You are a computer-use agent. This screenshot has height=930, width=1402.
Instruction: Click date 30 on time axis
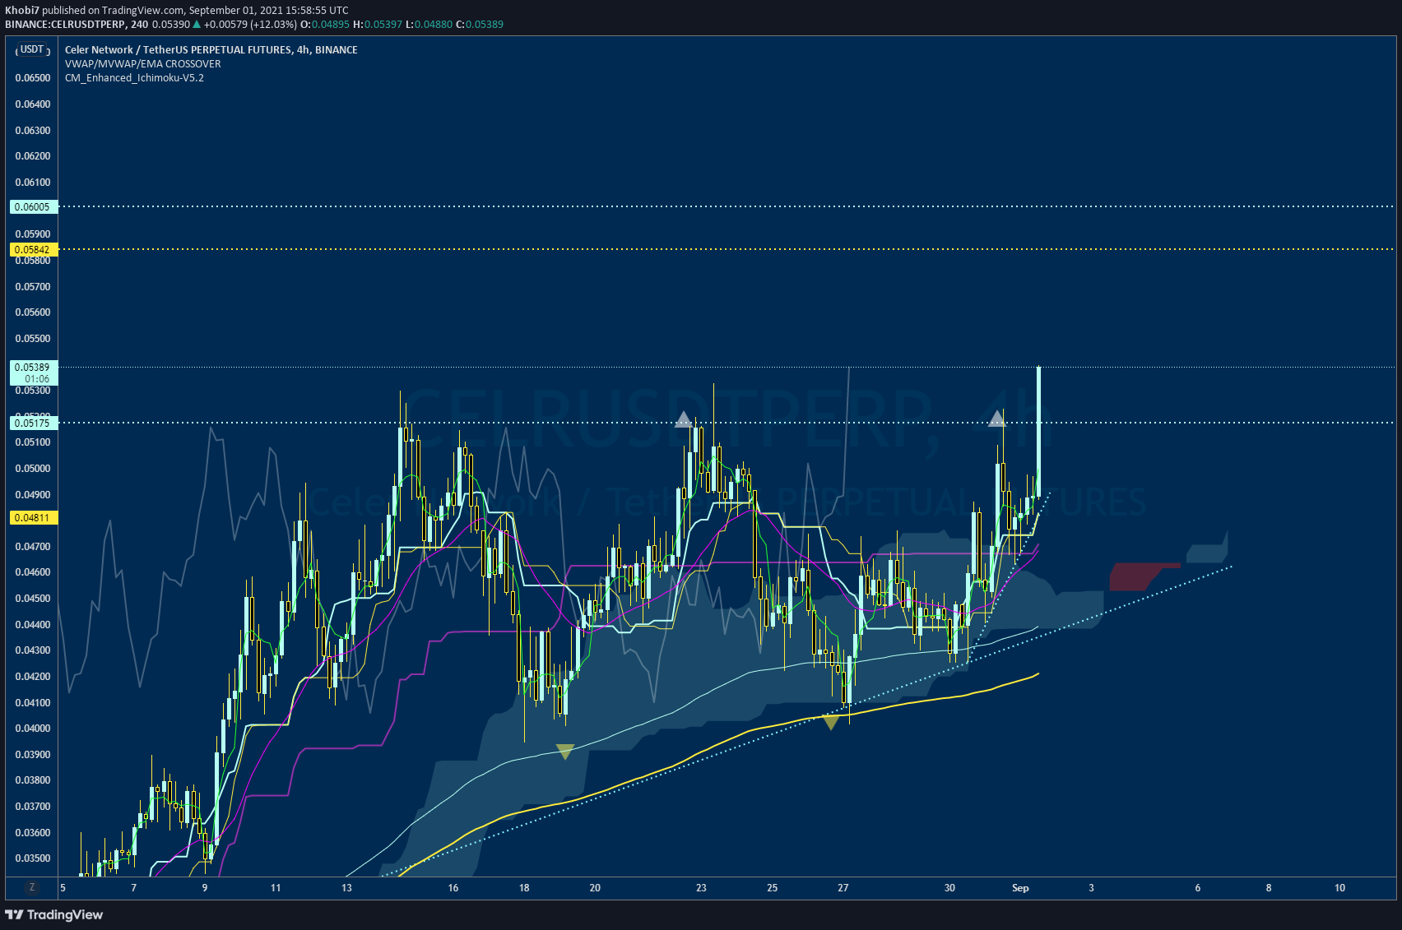[x=949, y=888]
